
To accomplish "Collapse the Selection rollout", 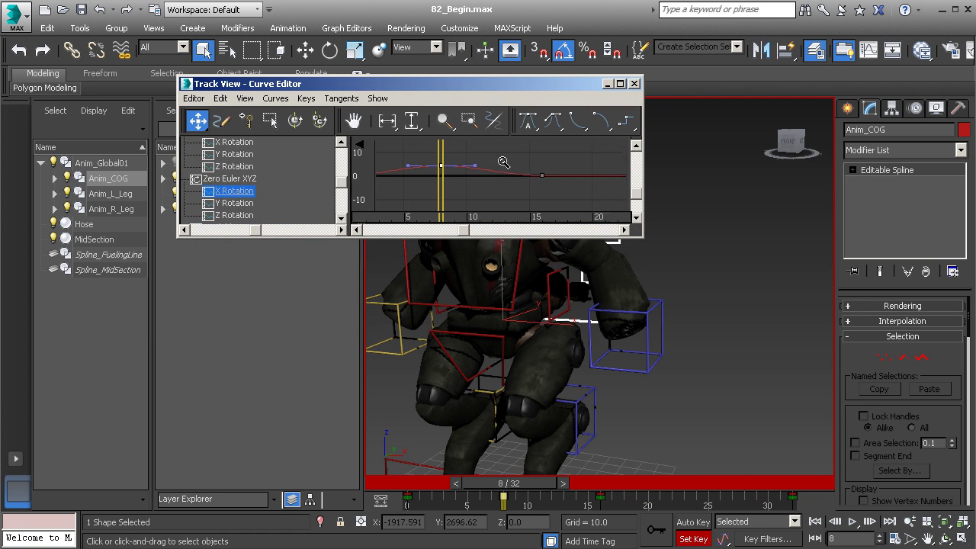I will [902, 336].
